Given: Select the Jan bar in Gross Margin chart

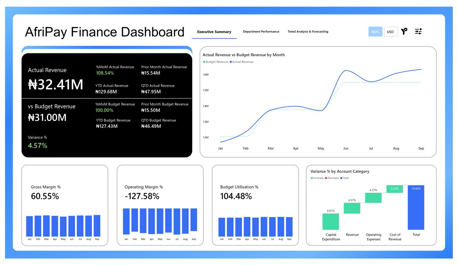Looking at the screenshot, I should (x=29, y=226).
